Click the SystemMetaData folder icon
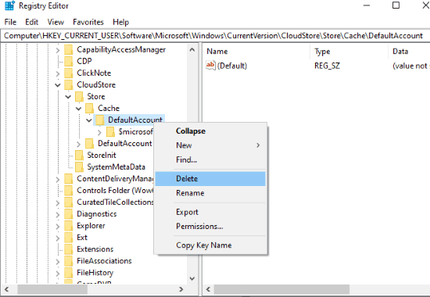 tap(79, 167)
